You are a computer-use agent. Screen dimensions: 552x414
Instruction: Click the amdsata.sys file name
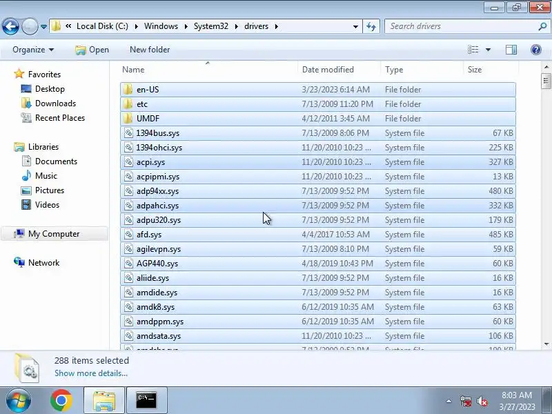(159, 336)
